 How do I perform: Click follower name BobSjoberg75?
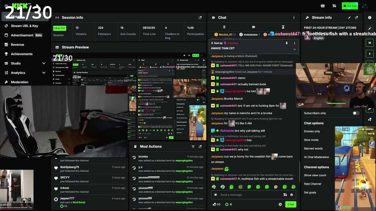tap(70, 167)
